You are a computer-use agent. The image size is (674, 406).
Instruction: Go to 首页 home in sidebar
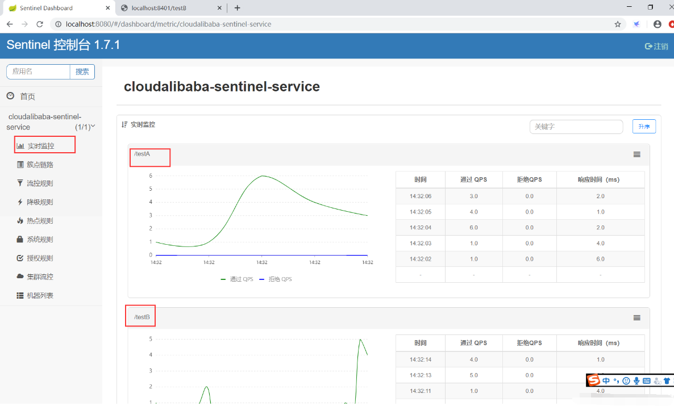pos(27,97)
